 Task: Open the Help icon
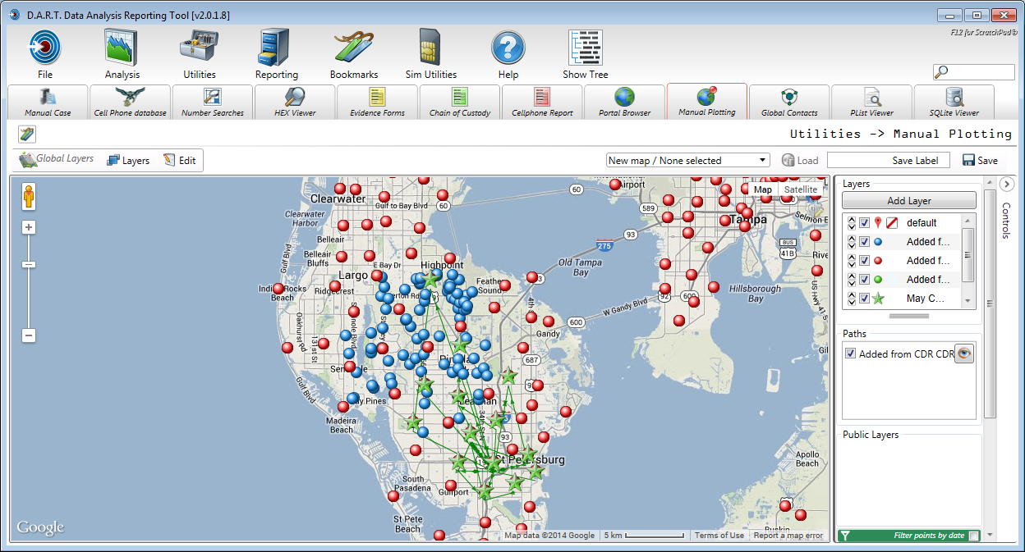pyautogui.click(x=508, y=48)
